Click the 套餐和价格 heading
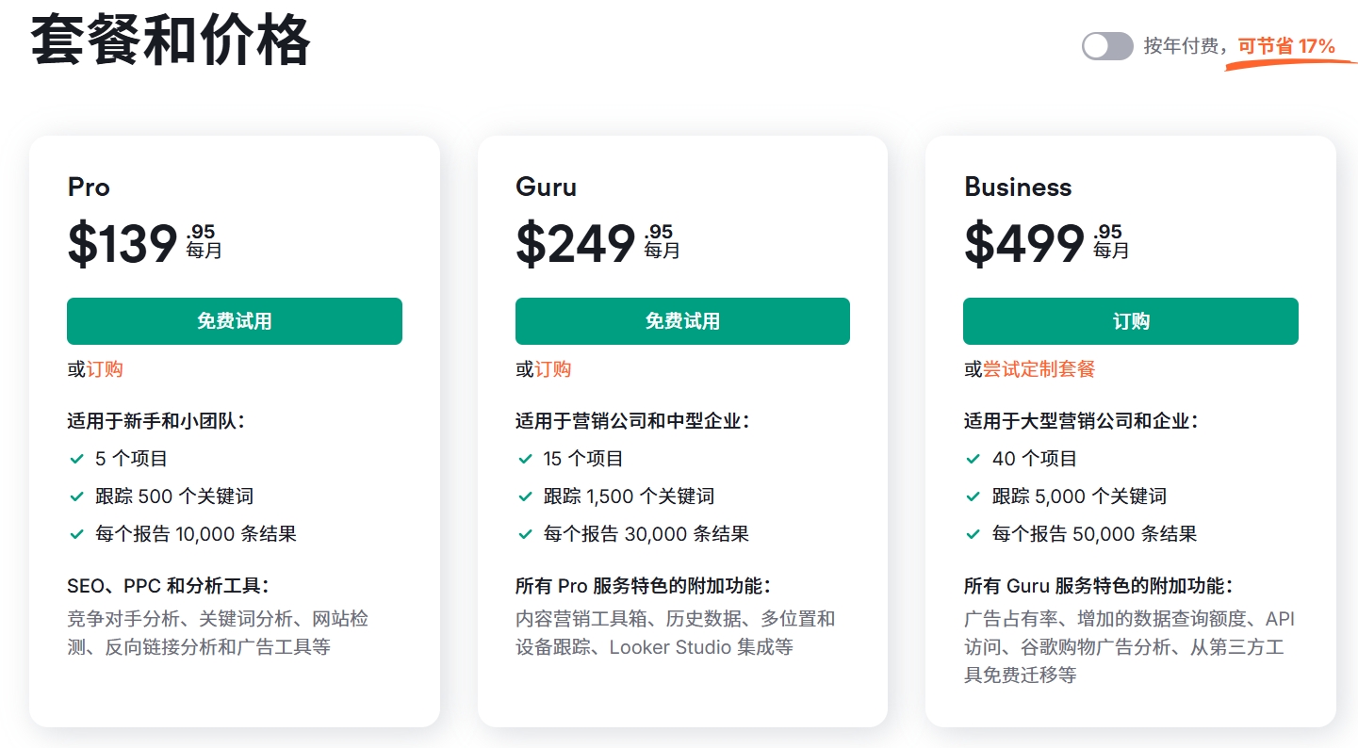This screenshot has width=1358, height=748. coord(171,41)
